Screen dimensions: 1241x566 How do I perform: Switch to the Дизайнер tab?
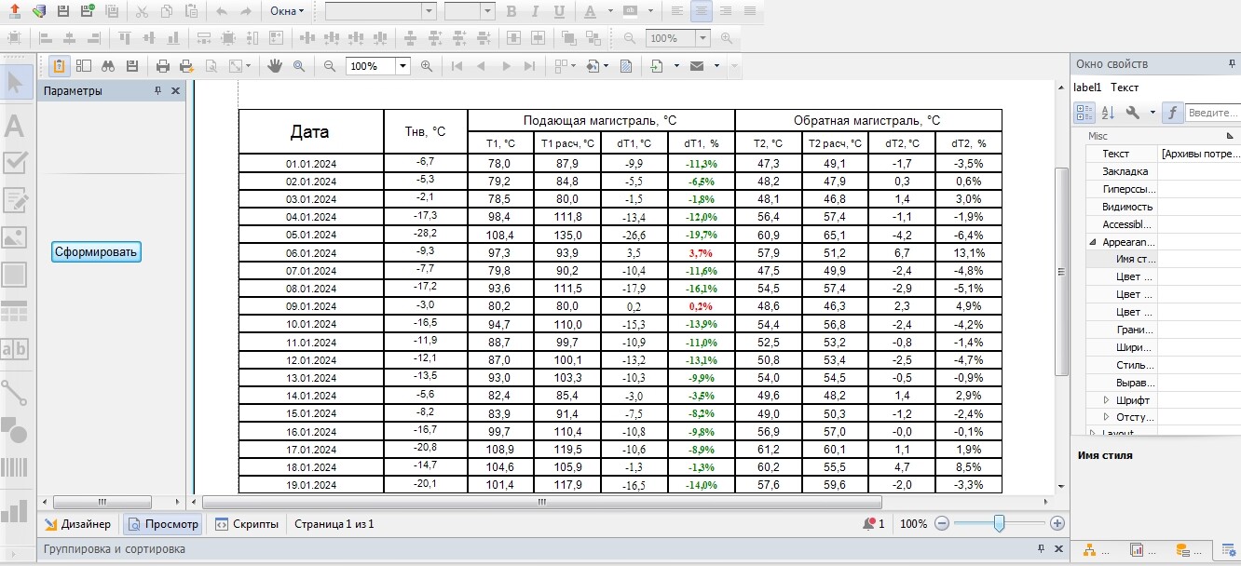click(78, 524)
